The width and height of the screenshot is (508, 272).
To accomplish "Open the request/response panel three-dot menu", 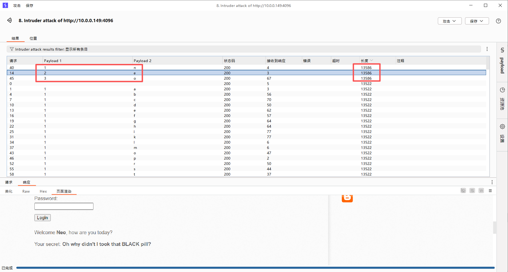I will click(492, 182).
